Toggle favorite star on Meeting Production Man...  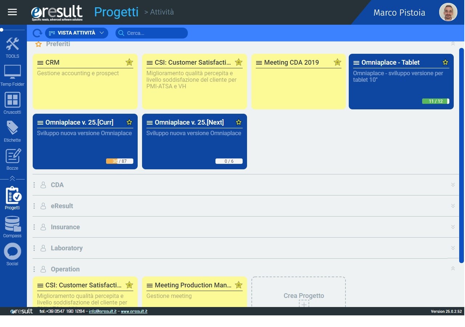(x=239, y=285)
